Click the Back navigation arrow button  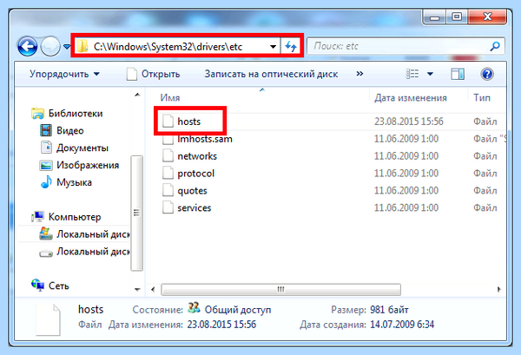click(x=27, y=47)
